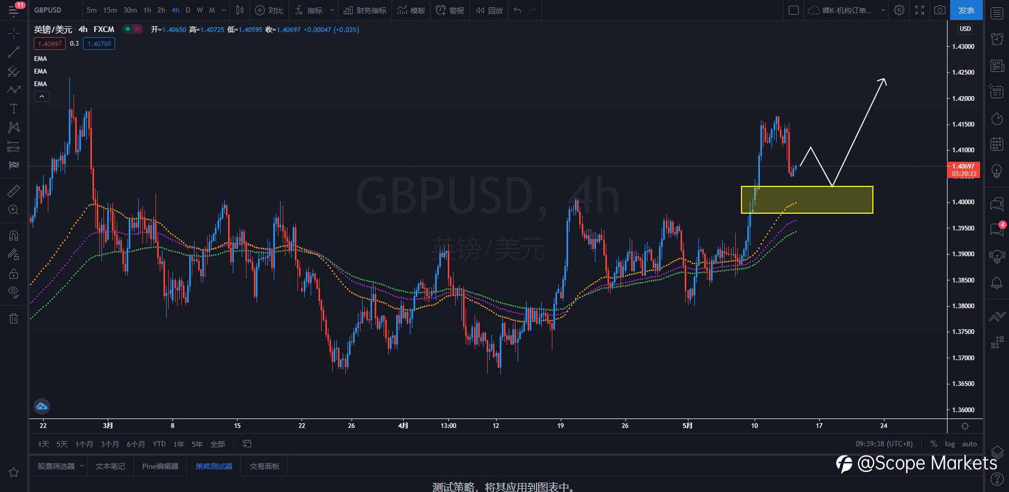
Task: Set date range to 1天
Action: tap(44, 444)
